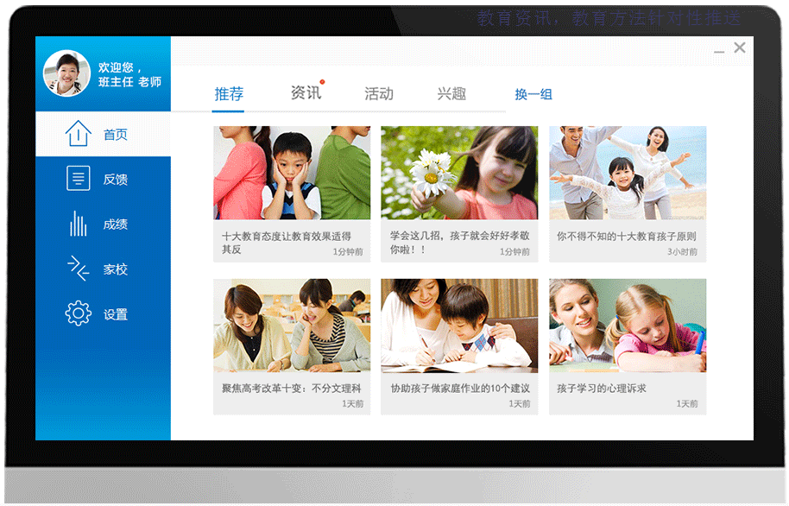The height and width of the screenshot is (506, 789).
Task: Open article 聚焦高考改革十变:不分文理科
Action: (292, 389)
